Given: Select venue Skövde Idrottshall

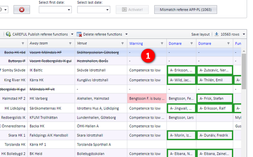Looking at the screenshot, I should [101, 70].
